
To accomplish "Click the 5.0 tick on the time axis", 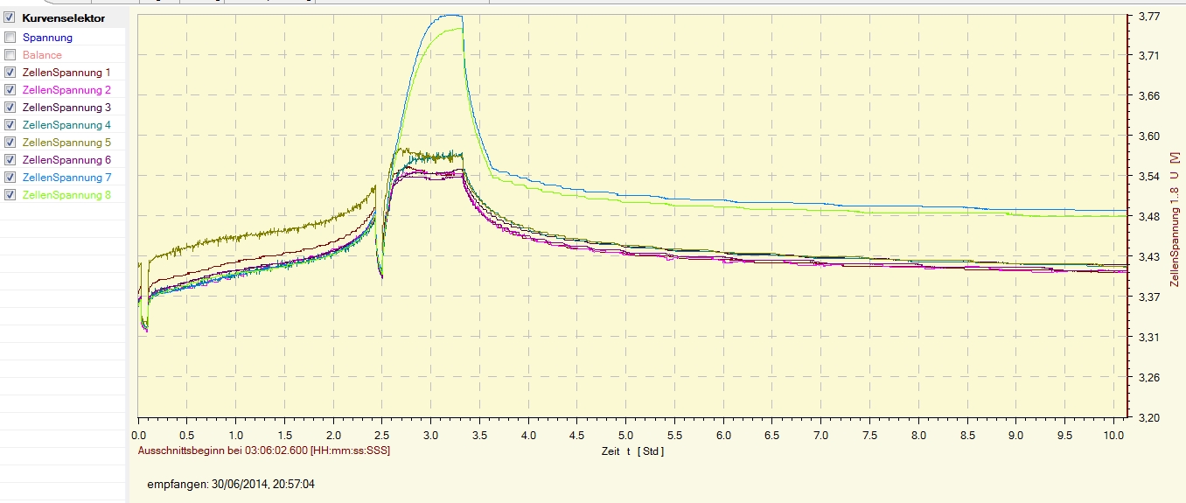I will 625,435.
